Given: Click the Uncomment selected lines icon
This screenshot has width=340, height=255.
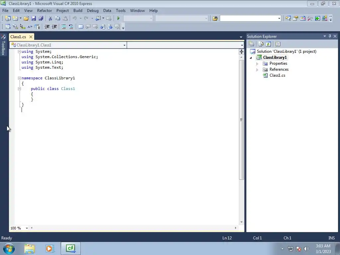Looking at the screenshot, I should coord(71,27).
